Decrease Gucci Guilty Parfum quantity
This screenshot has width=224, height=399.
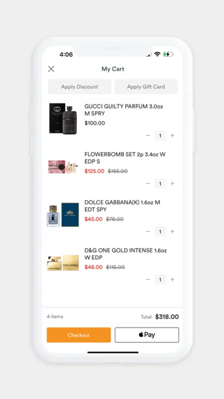click(148, 135)
